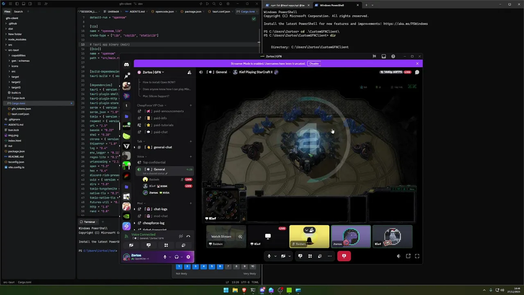Toggle left sidebar panel in editor
Screen dimensions: 524x295
tap(17, 4)
